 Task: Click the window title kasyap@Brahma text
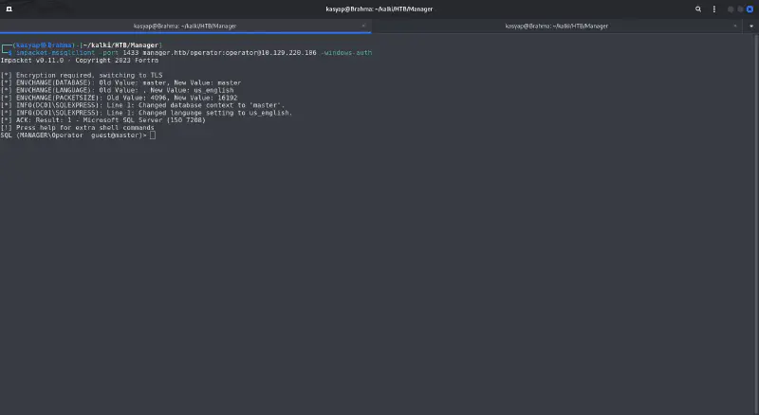379,9
